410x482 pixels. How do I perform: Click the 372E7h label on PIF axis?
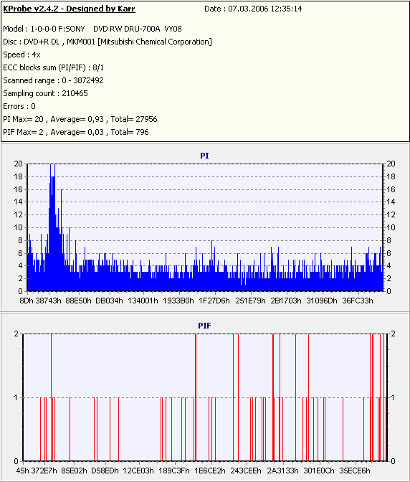click(44, 471)
